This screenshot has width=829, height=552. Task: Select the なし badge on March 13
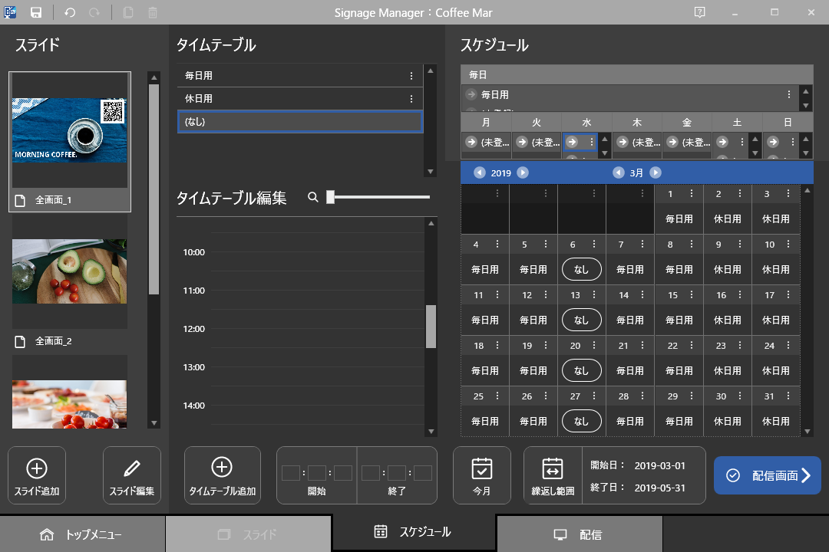coord(581,320)
